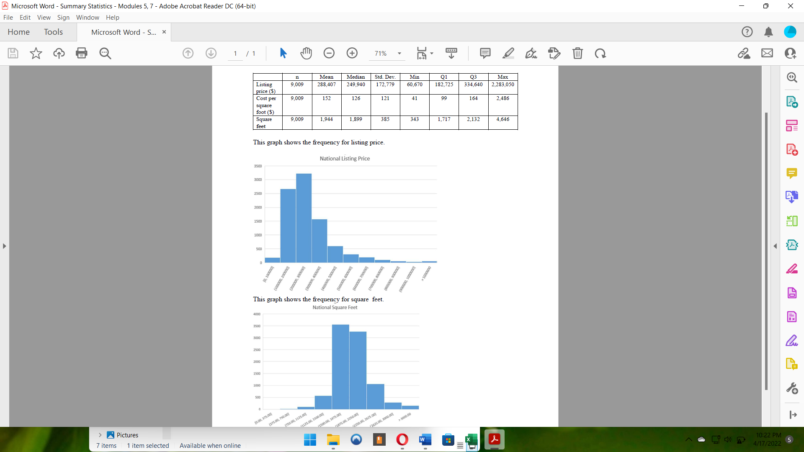The height and width of the screenshot is (452, 804).
Task: Select the Hand pan tool
Action: (x=306, y=53)
